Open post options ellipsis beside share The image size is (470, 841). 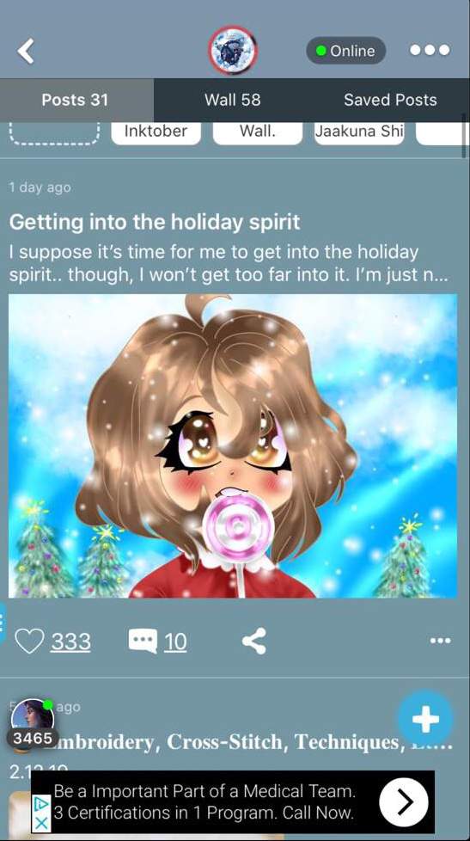pyautogui.click(x=440, y=641)
